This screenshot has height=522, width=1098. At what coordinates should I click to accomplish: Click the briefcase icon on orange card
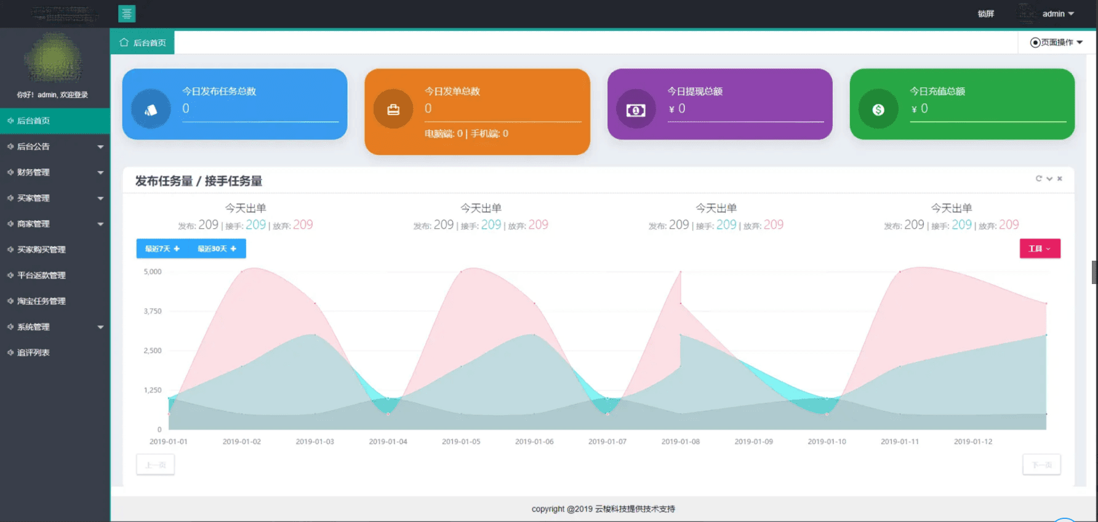click(x=393, y=109)
